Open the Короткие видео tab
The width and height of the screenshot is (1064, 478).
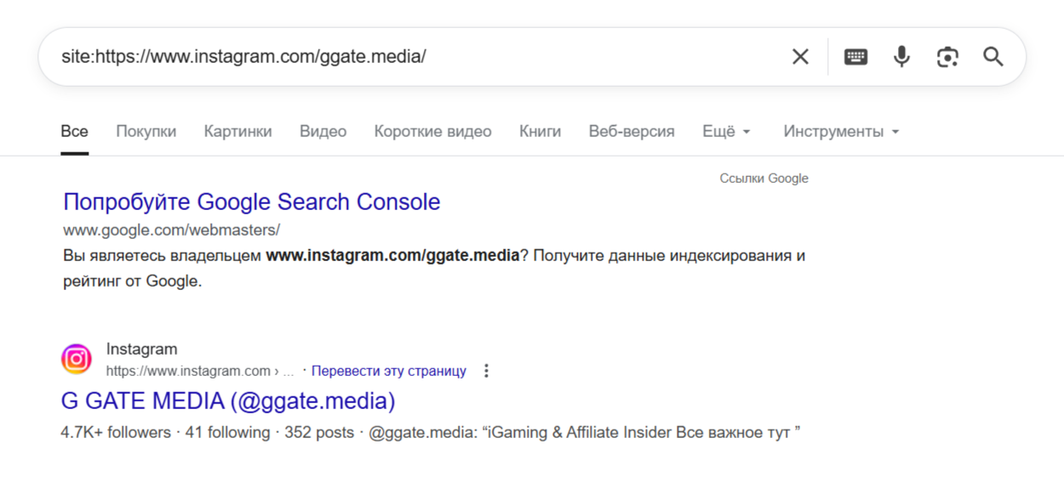[432, 132]
